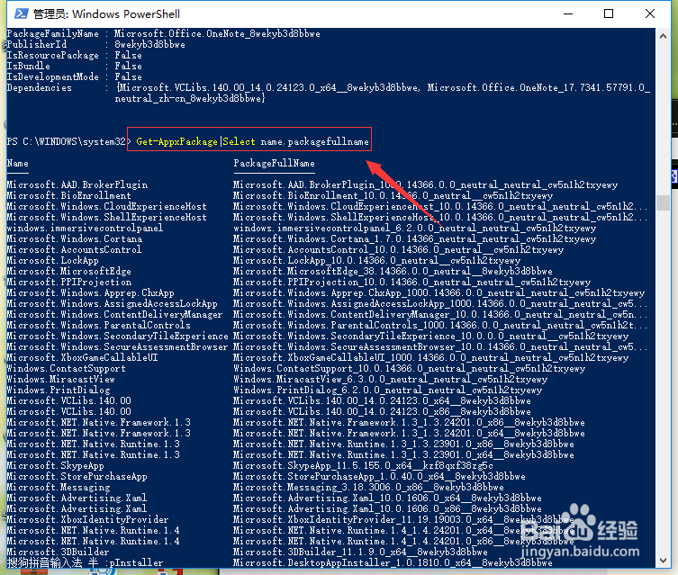This screenshot has width=678, height=575.
Task: Click the PublisherId value 8wekyb3d8bbwe
Action: (150, 44)
